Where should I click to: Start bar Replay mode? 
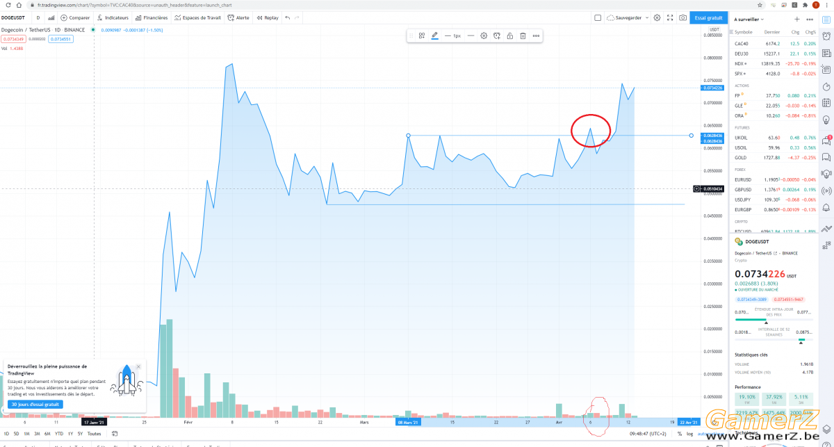coord(267,17)
